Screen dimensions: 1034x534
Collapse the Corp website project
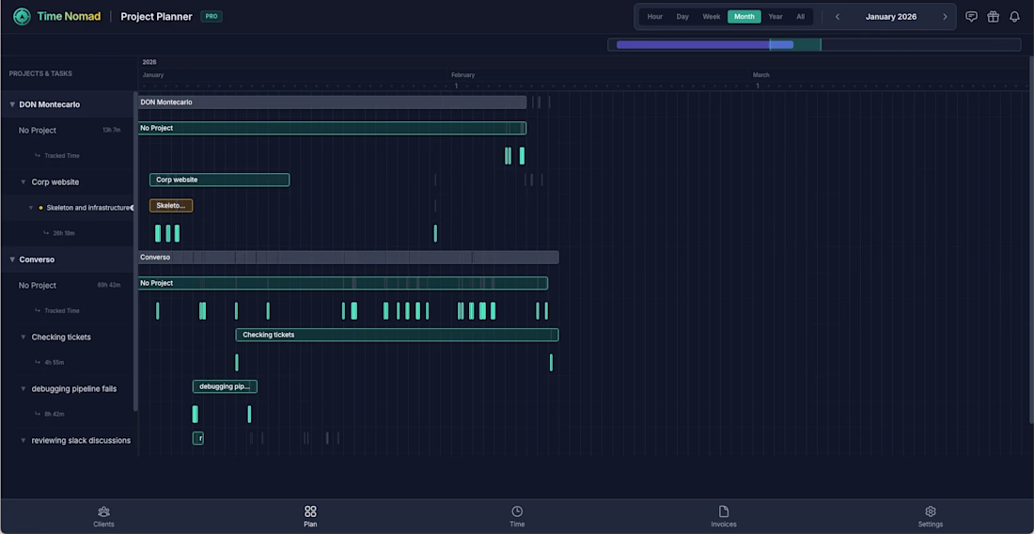23,182
